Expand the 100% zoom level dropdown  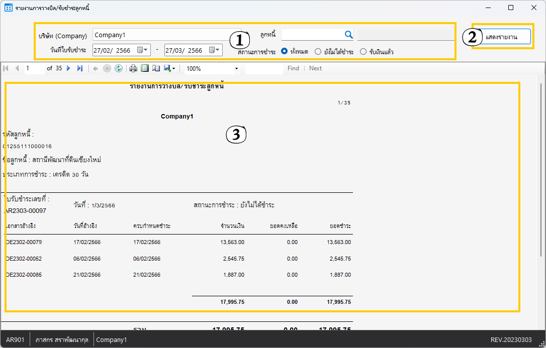(x=236, y=68)
